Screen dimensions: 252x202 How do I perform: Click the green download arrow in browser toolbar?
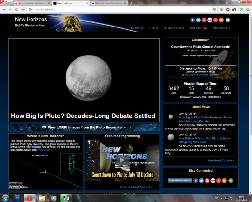tap(222, 9)
